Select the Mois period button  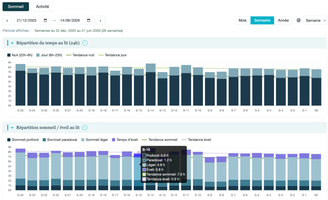pyautogui.click(x=243, y=20)
